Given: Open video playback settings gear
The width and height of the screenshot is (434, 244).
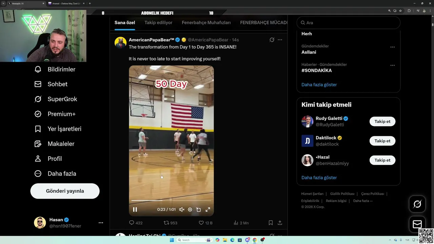Looking at the screenshot, I should [190, 209].
